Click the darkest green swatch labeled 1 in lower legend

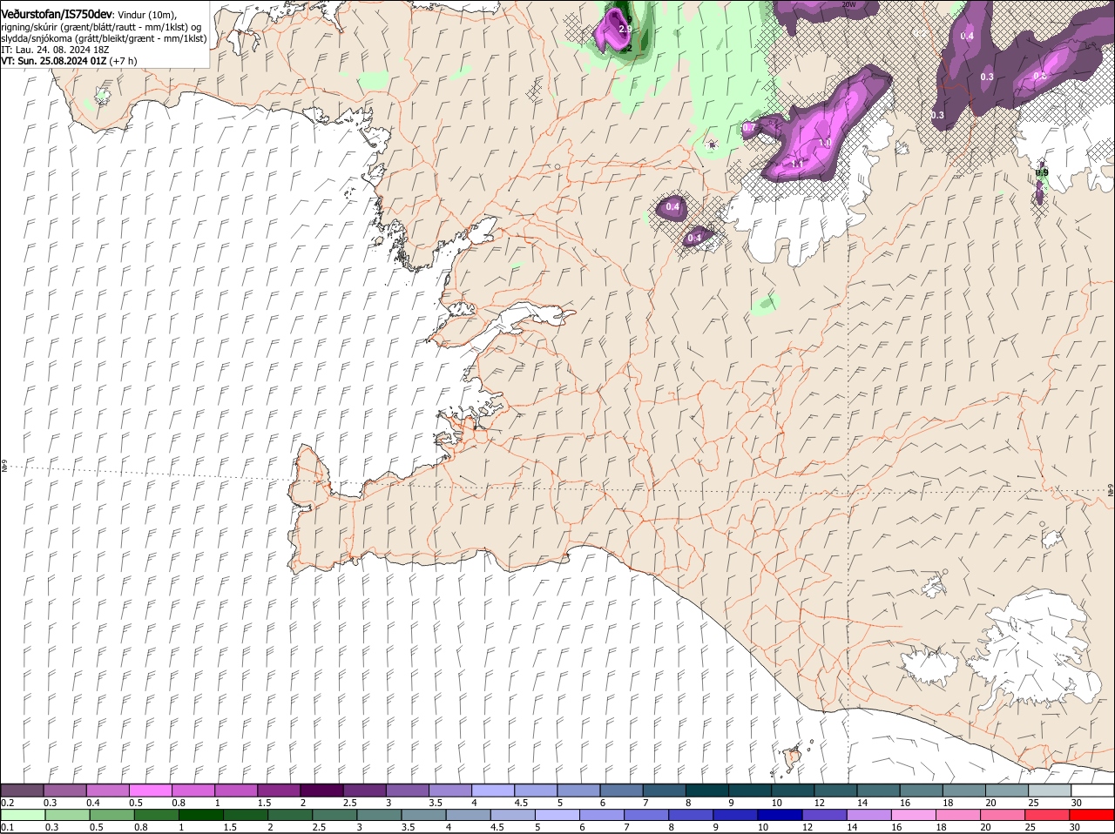point(201,815)
